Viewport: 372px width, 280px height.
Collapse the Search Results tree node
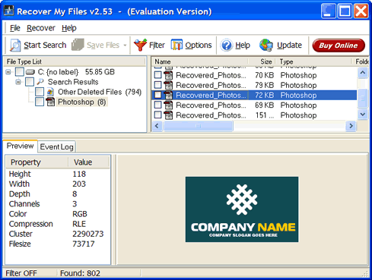click(18, 82)
